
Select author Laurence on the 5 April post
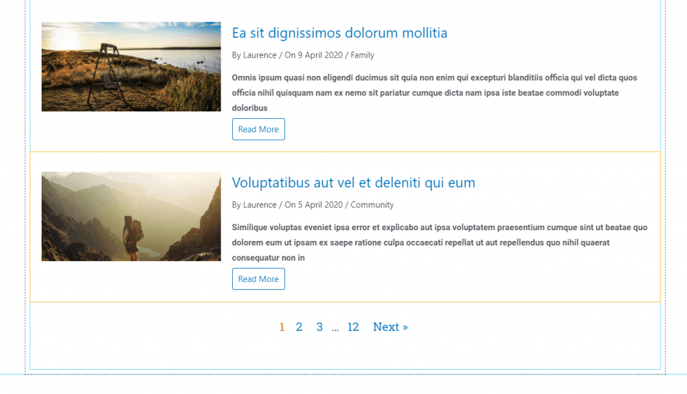point(259,205)
